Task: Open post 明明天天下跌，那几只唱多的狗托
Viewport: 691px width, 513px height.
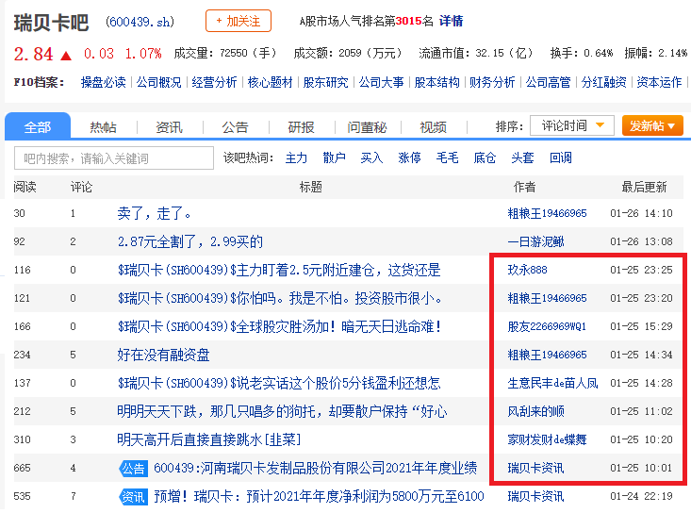Action: 282,411
